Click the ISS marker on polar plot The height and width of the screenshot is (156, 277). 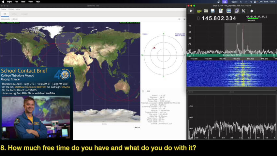click(x=154, y=48)
